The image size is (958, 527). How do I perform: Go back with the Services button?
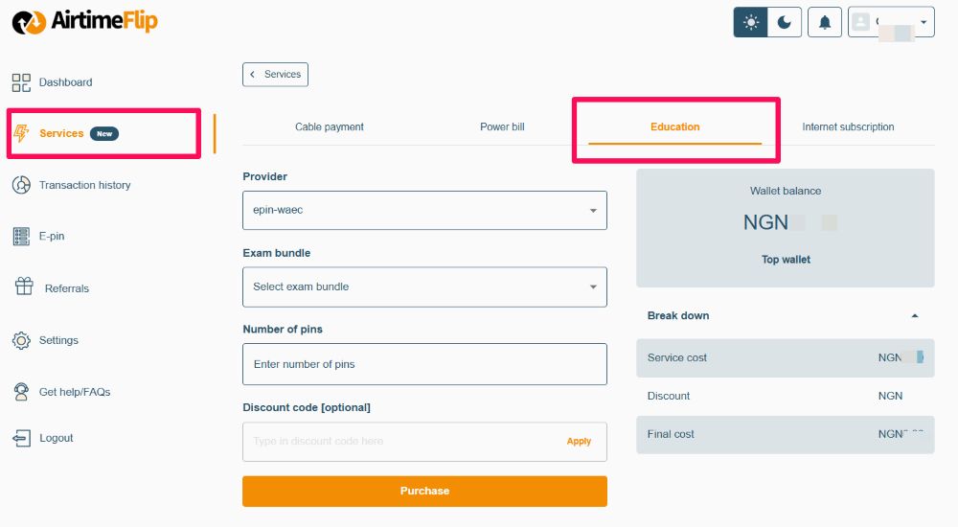click(x=276, y=75)
